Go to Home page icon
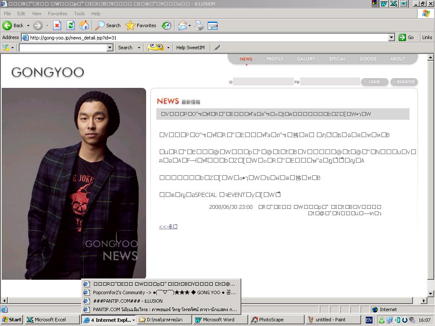The image size is (435, 326). pyautogui.click(x=85, y=25)
